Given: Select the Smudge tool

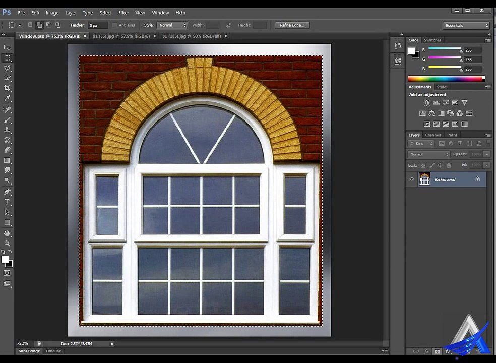Looking at the screenshot, I should [x=7, y=170].
